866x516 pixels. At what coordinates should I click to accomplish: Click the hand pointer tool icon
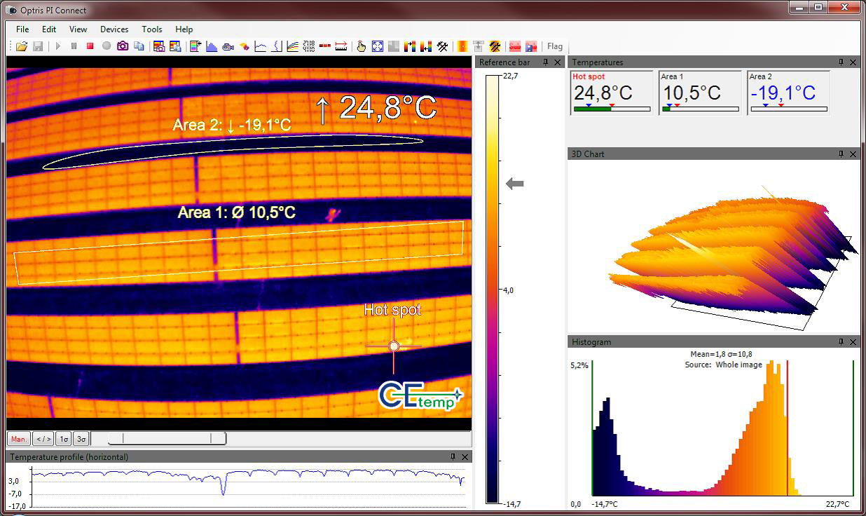click(x=361, y=46)
